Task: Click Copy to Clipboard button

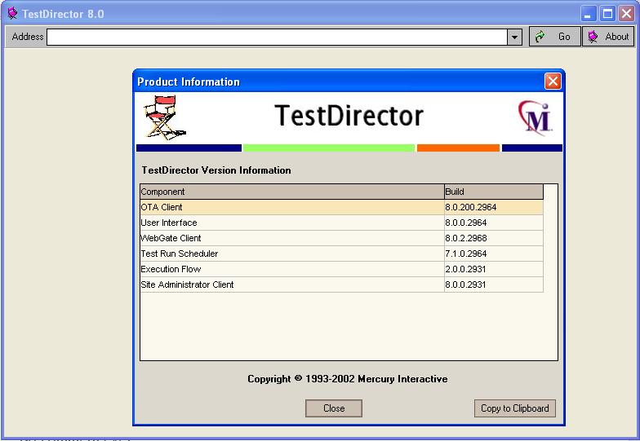Action: [x=514, y=408]
